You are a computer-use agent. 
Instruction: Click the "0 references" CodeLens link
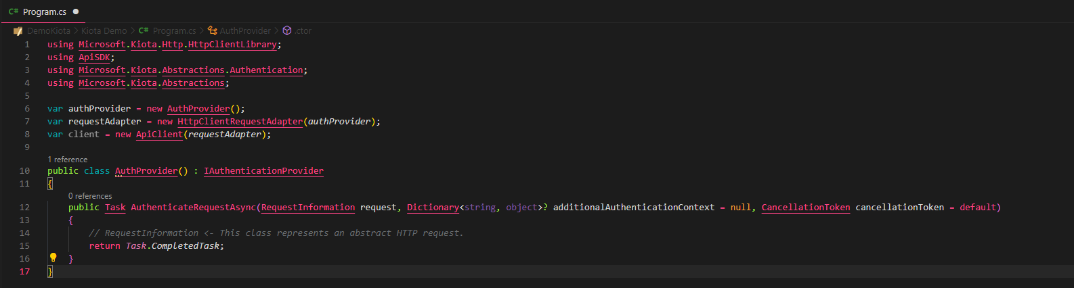tap(90, 196)
